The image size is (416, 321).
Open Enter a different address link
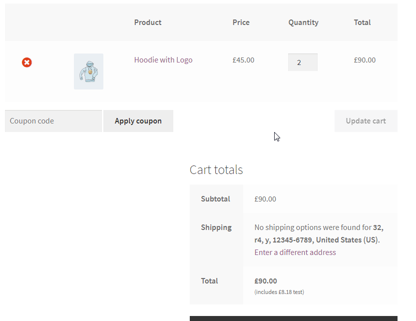(x=295, y=252)
